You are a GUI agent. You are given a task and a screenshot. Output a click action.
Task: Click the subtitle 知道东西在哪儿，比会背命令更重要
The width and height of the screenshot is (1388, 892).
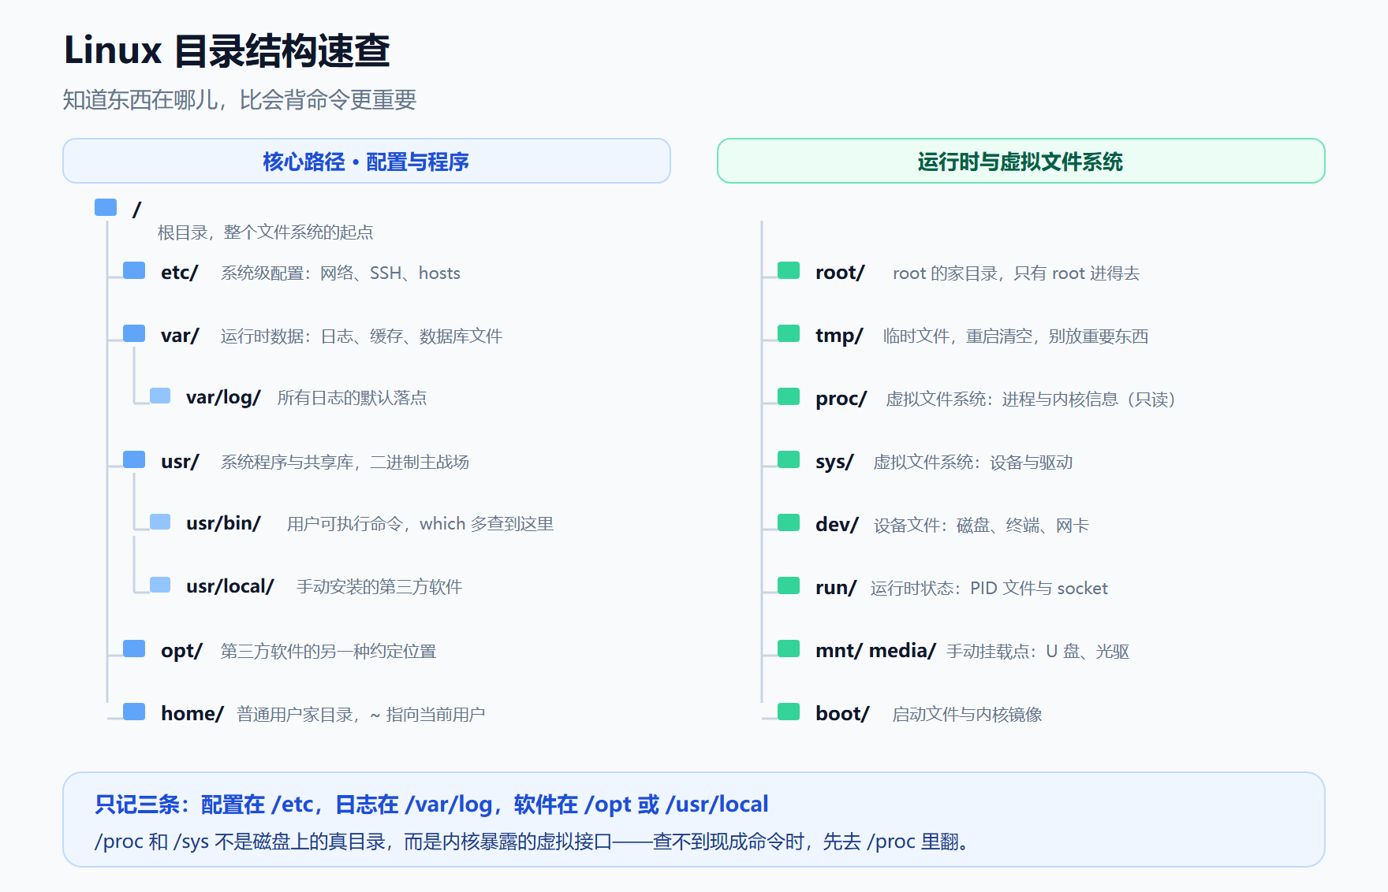coord(240,100)
